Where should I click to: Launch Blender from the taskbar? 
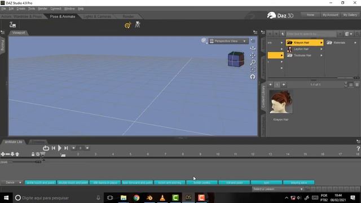tap(149, 198)
